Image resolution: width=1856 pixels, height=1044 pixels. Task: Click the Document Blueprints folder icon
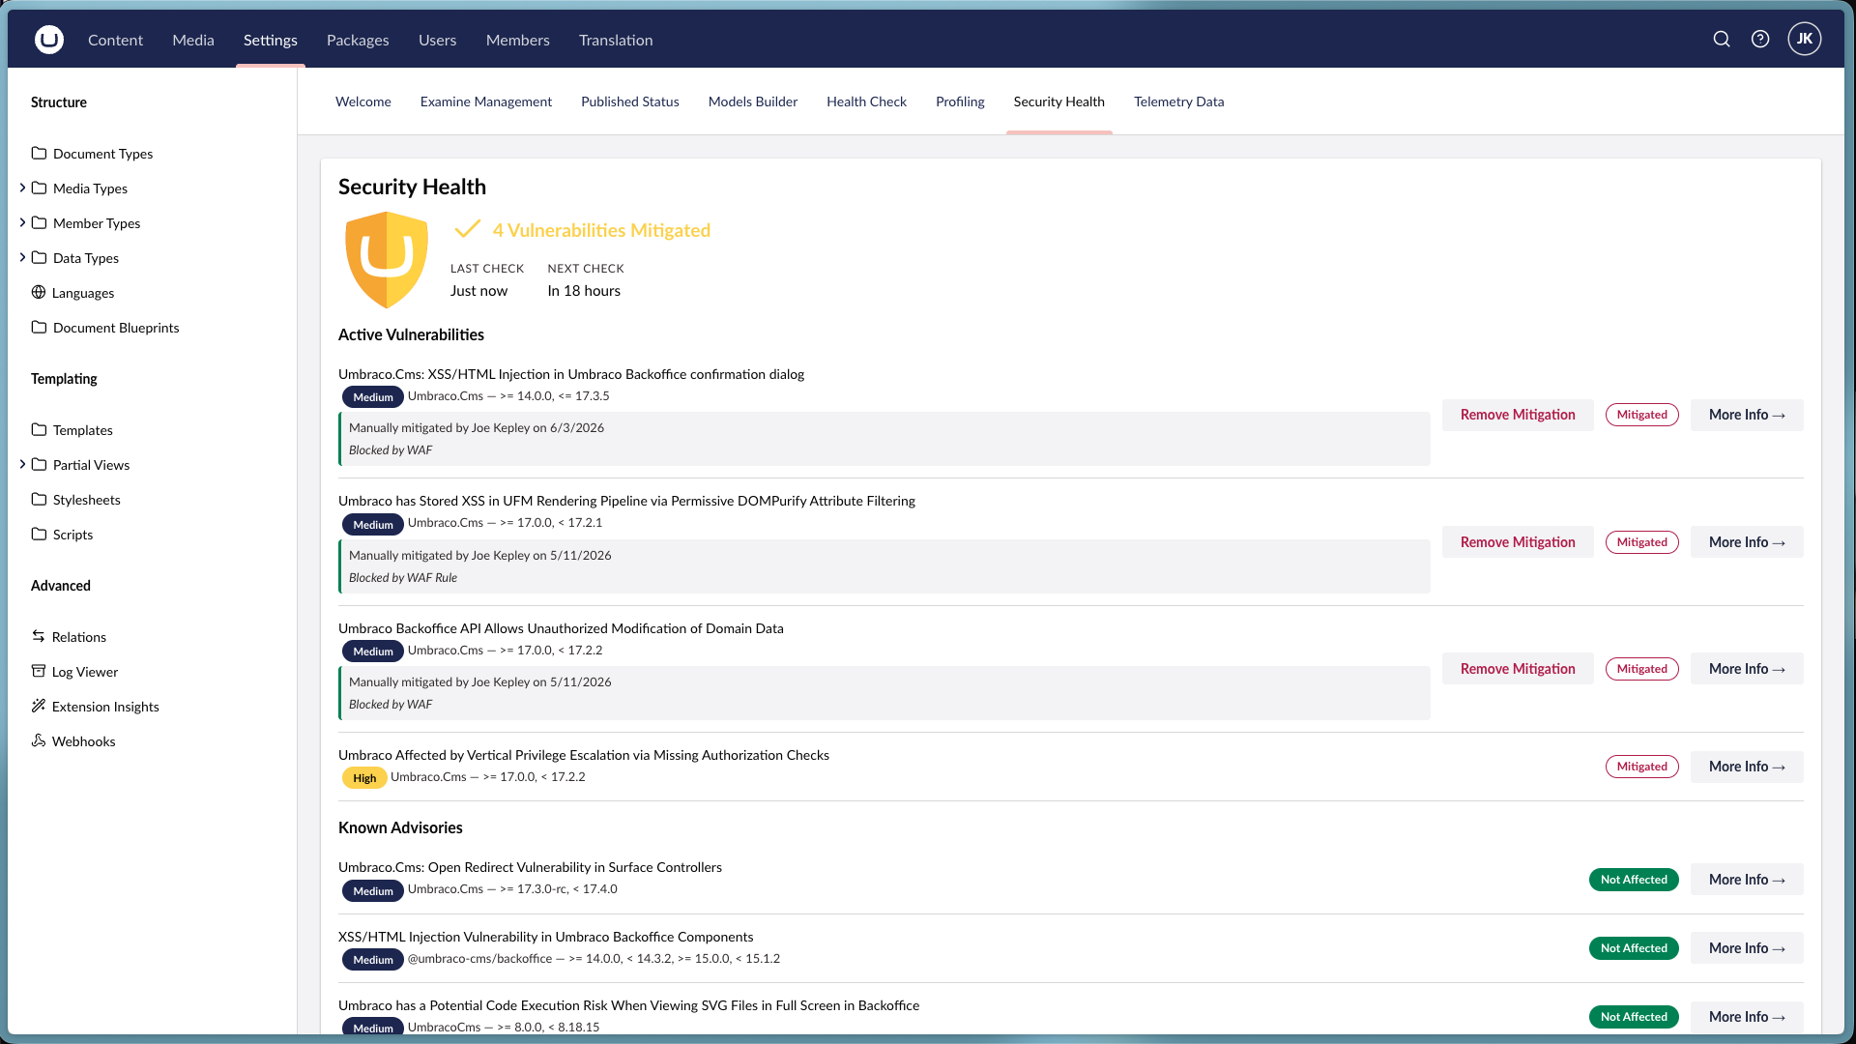[39, 328]
